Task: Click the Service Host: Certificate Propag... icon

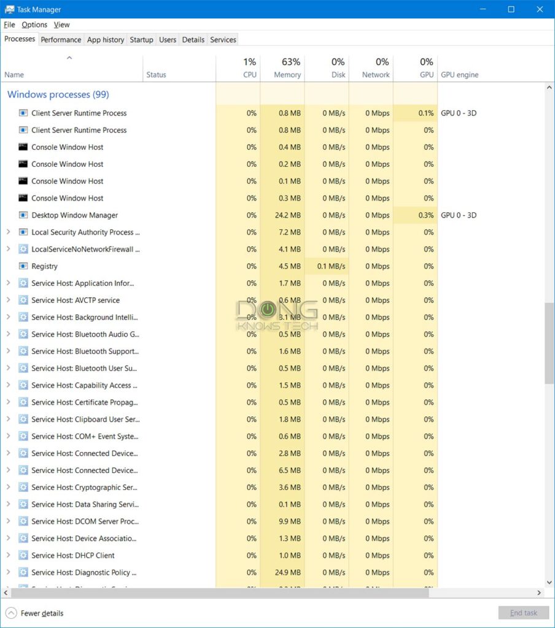Action: tap(23, 402)
